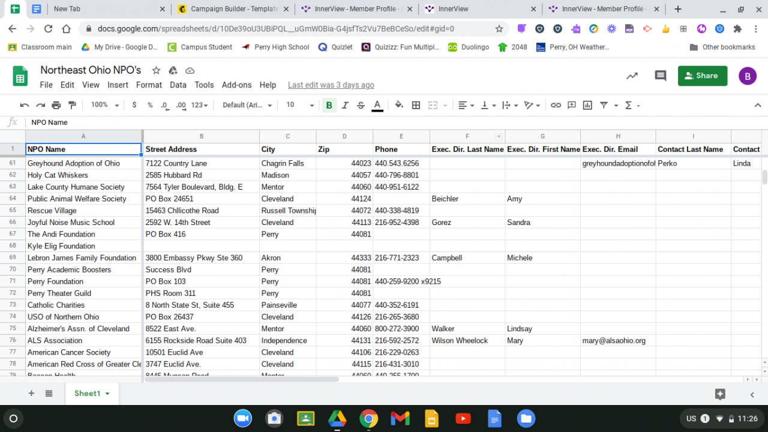Toggle strikethrough formatting
768x432 pixels.
361,105
